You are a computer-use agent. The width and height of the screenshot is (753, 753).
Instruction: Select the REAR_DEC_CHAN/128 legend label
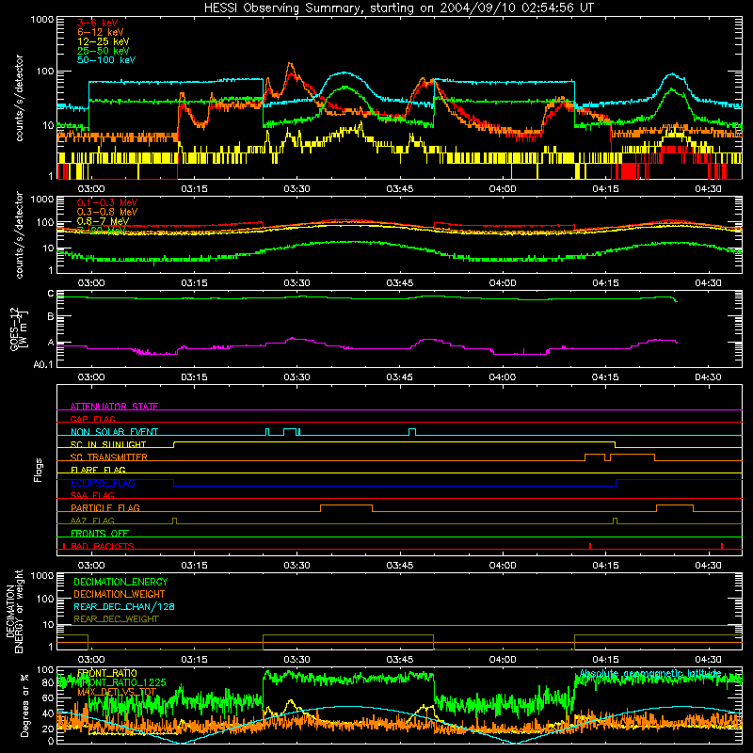click(124, 606)
